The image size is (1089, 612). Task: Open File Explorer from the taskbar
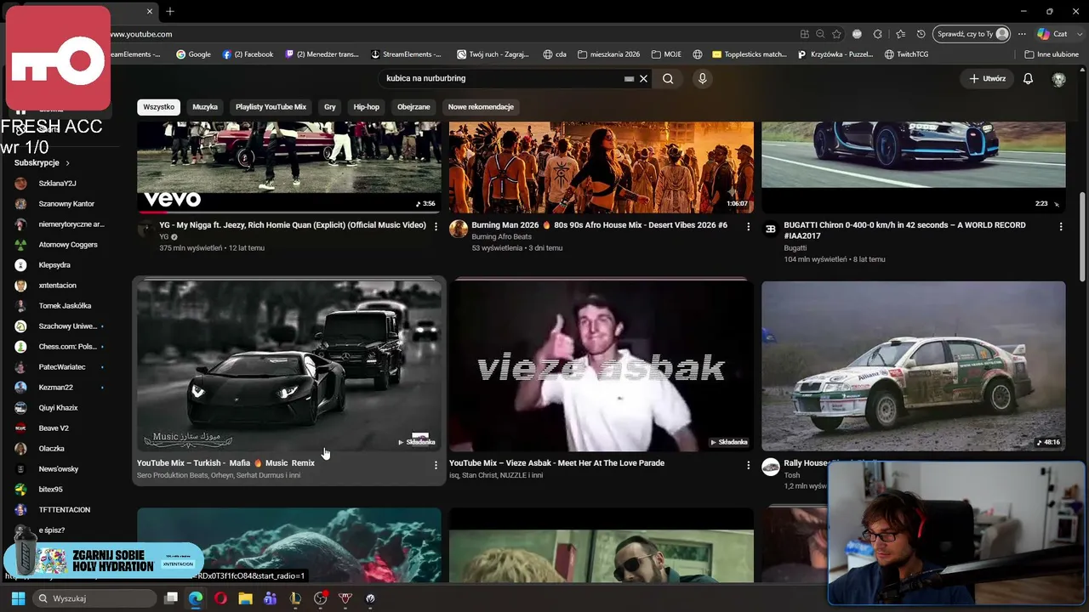245,598
